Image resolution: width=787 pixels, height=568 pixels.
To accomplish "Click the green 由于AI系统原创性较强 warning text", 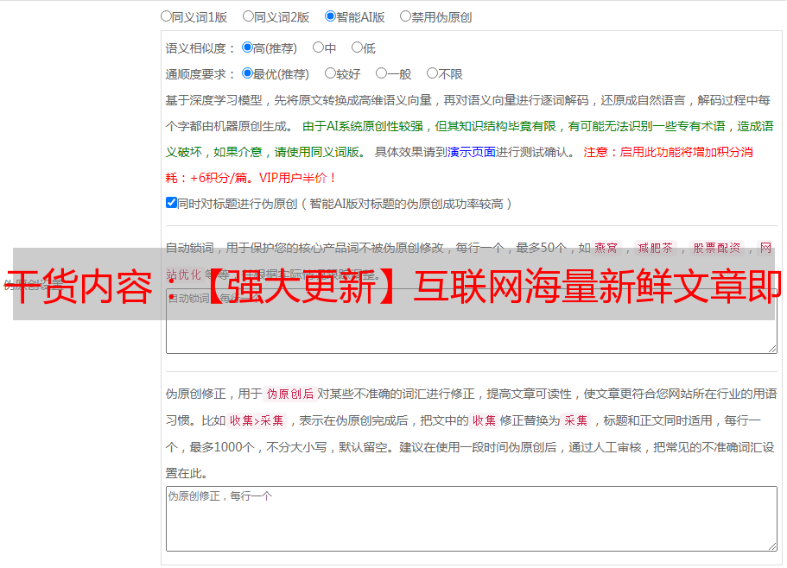I will tap(363, 126).
